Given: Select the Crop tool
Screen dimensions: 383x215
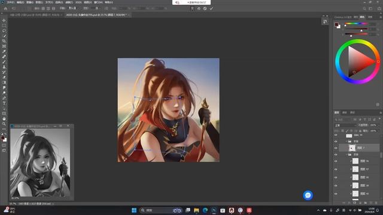Looking at the screenshot, I should 4,41.
